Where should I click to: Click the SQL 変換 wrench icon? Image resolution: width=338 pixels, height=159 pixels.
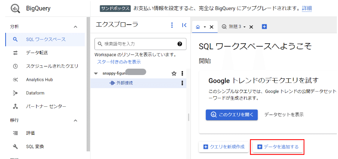[x=15, y=147]
